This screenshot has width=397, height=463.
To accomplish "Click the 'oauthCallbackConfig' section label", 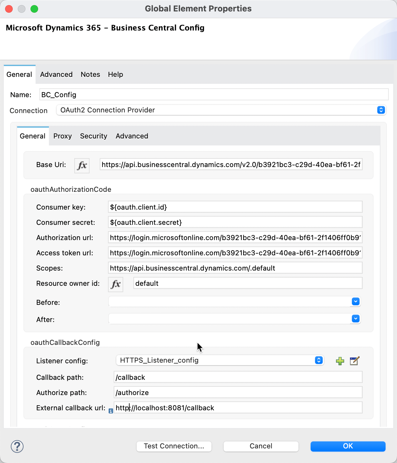I will click(65, 343).
